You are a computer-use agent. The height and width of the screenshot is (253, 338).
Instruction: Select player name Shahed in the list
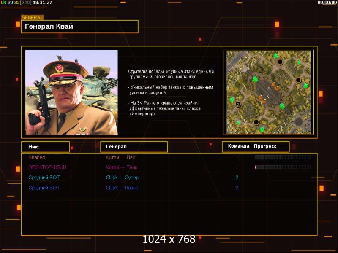point(36,157)
